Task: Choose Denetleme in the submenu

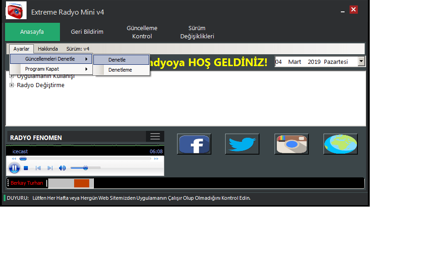Action: (121, 70)
